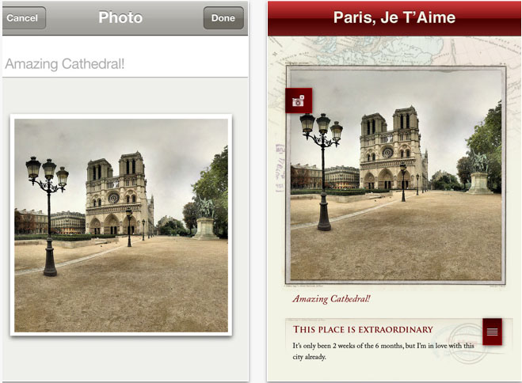
Task: Edit the 'Amazing Cathedral!' caption field
Action: (125, 63)
